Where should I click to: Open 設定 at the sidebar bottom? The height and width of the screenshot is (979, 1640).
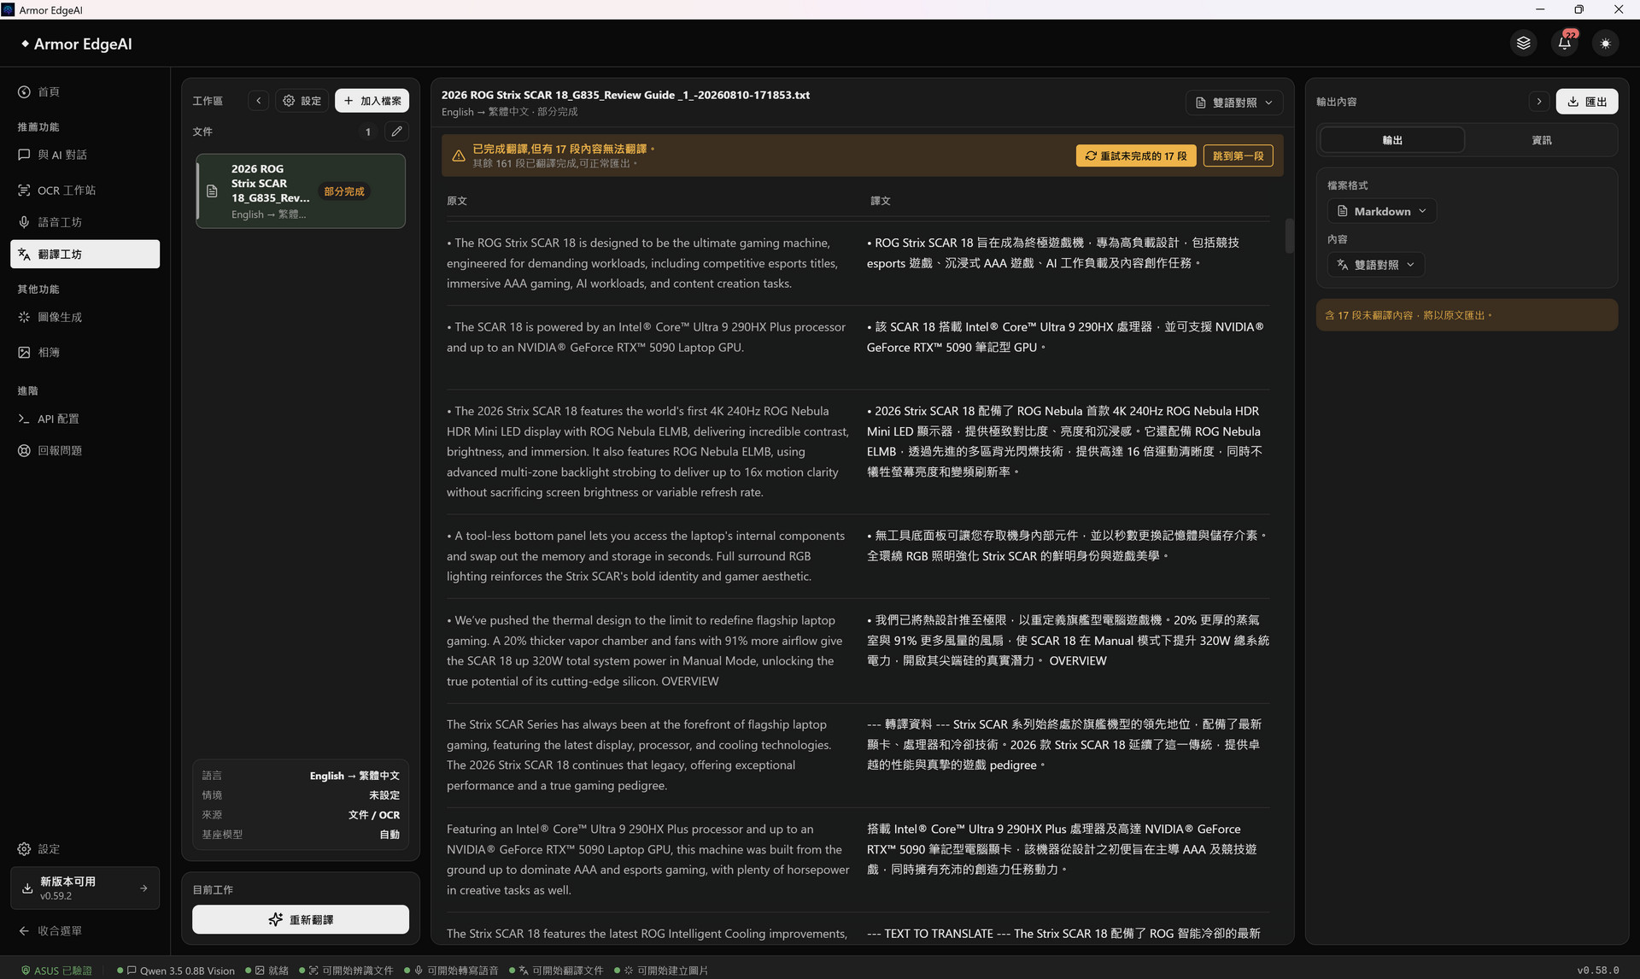[x=85, y=848]
